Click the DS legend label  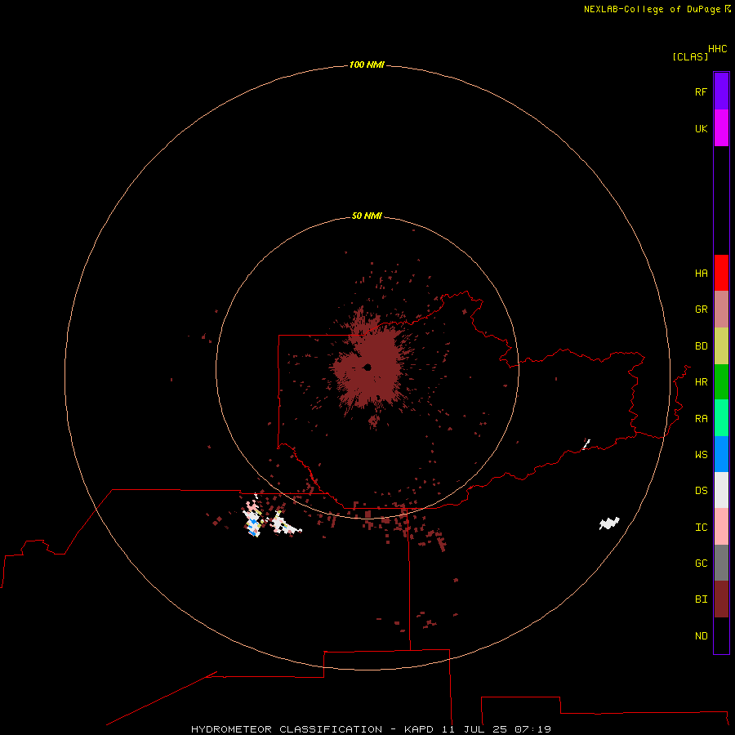pyautogui.click(x=701, y=491)
